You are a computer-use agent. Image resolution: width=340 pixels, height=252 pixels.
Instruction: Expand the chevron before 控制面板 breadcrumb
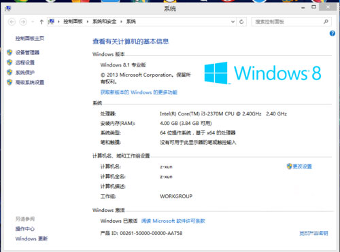[x=58, y=22]
